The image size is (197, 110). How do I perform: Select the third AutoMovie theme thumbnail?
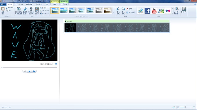(x=72, y=10)
